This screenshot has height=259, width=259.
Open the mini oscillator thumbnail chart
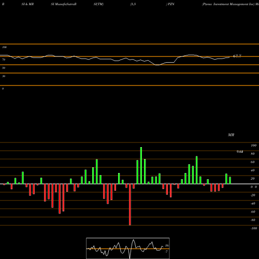pos(128,248)
